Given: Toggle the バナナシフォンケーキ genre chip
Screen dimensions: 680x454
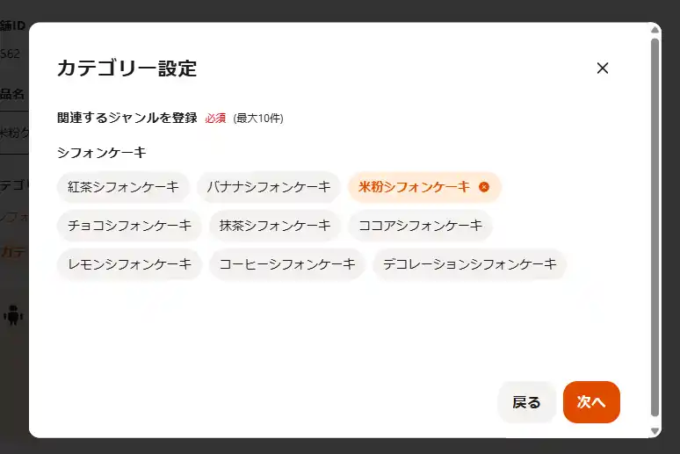Looking at the screenshot, I should pos(269,187).
